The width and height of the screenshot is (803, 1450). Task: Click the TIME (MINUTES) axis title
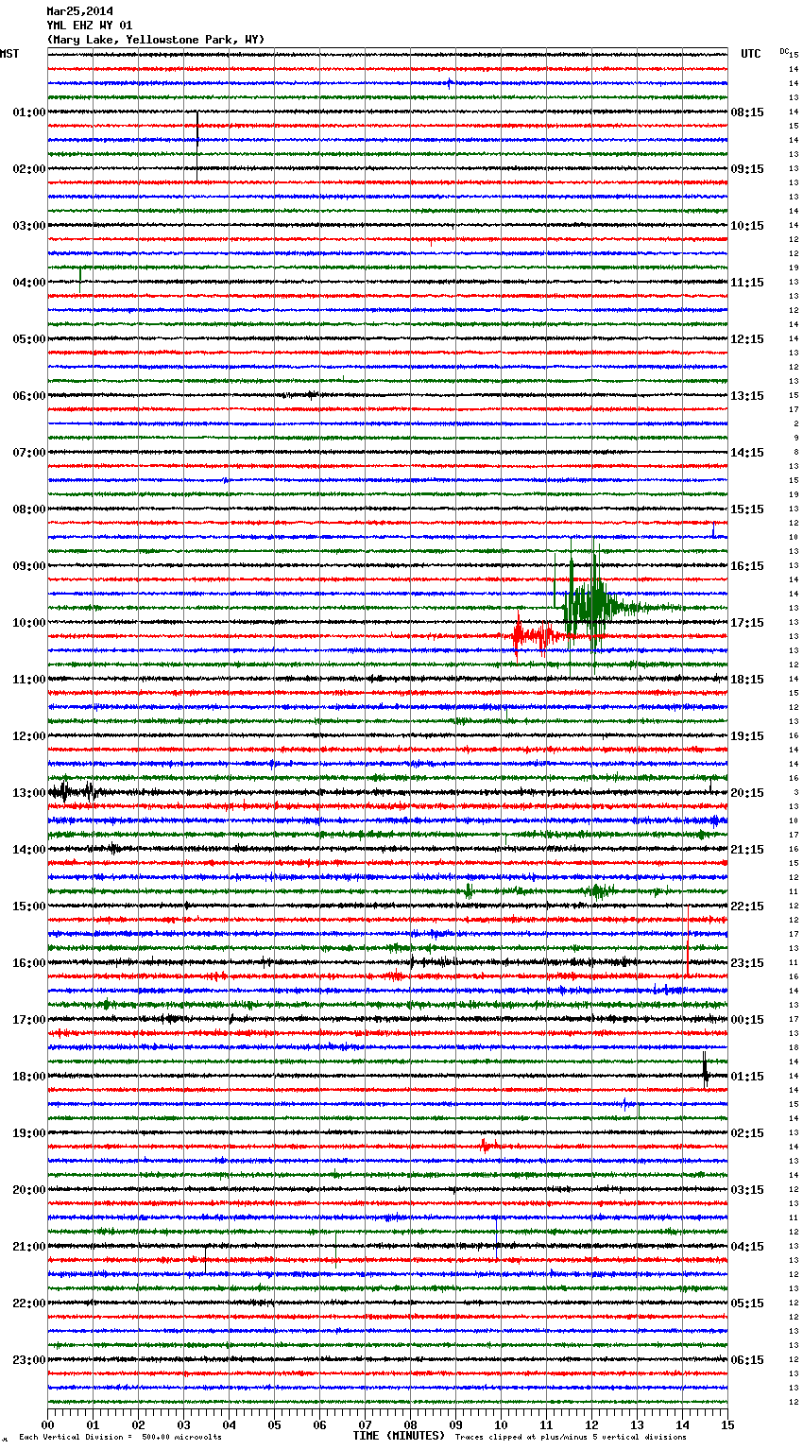[399, 1436]
